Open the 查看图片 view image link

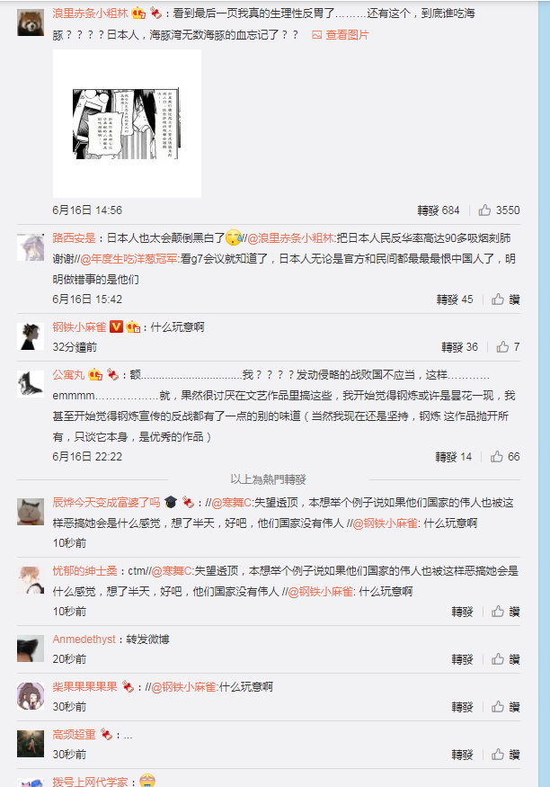(341, 35)
